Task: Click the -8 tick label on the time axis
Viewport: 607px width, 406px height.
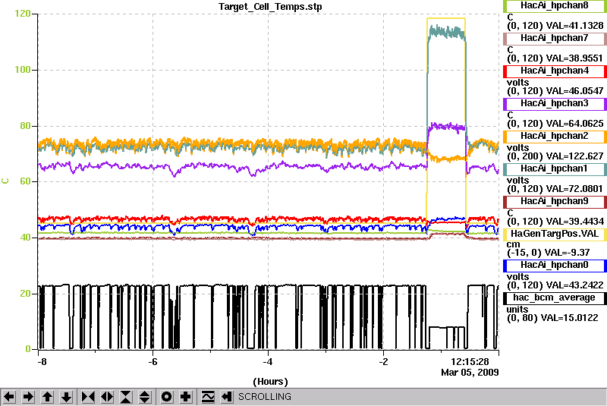Action: coord(42,362)
